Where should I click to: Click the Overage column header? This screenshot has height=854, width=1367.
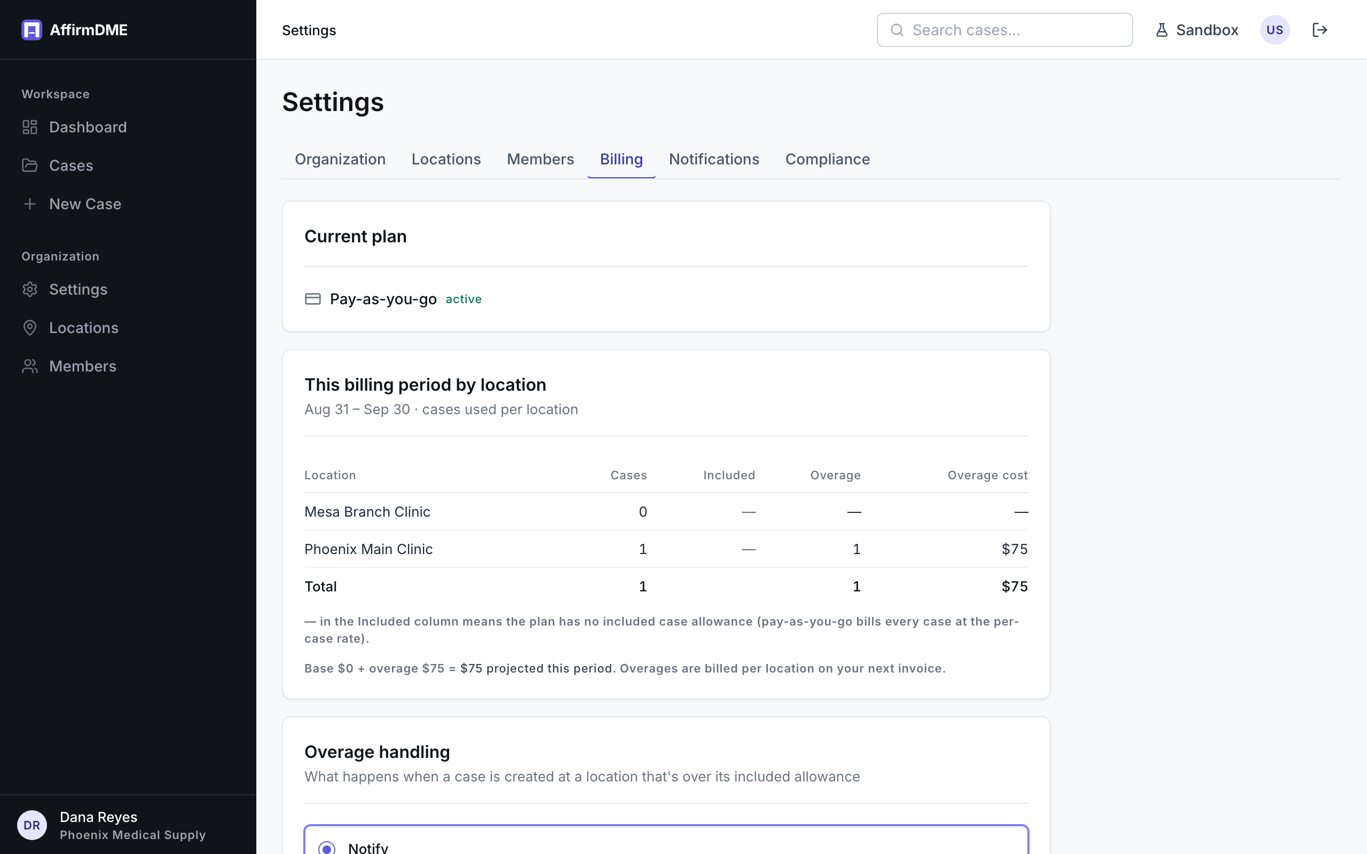(836, 475)
